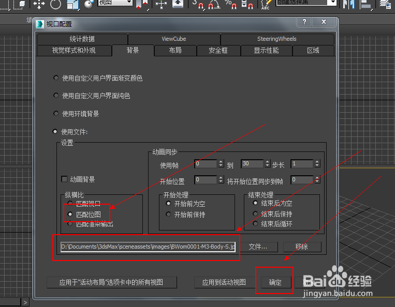The width and height of the screenshot is (395, 307).
Task: Choose 开始前保持 start processing option
Action: pos(168,214)
